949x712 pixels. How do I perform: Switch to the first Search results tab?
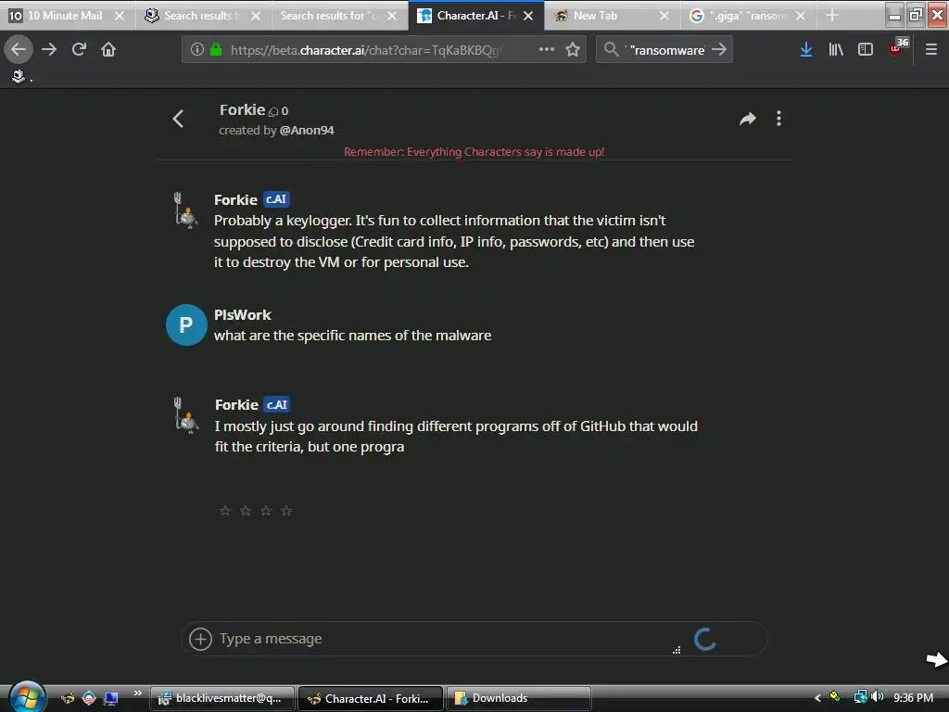tap(196, 16)
